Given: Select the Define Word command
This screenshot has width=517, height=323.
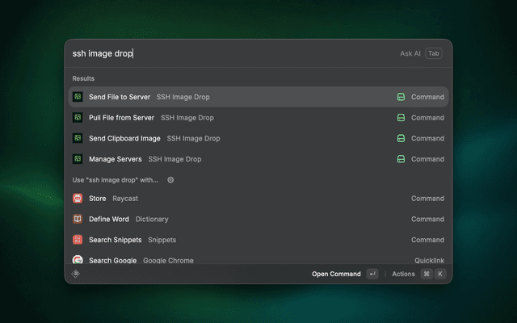Looking at the screenshot, I should [258, 219].
